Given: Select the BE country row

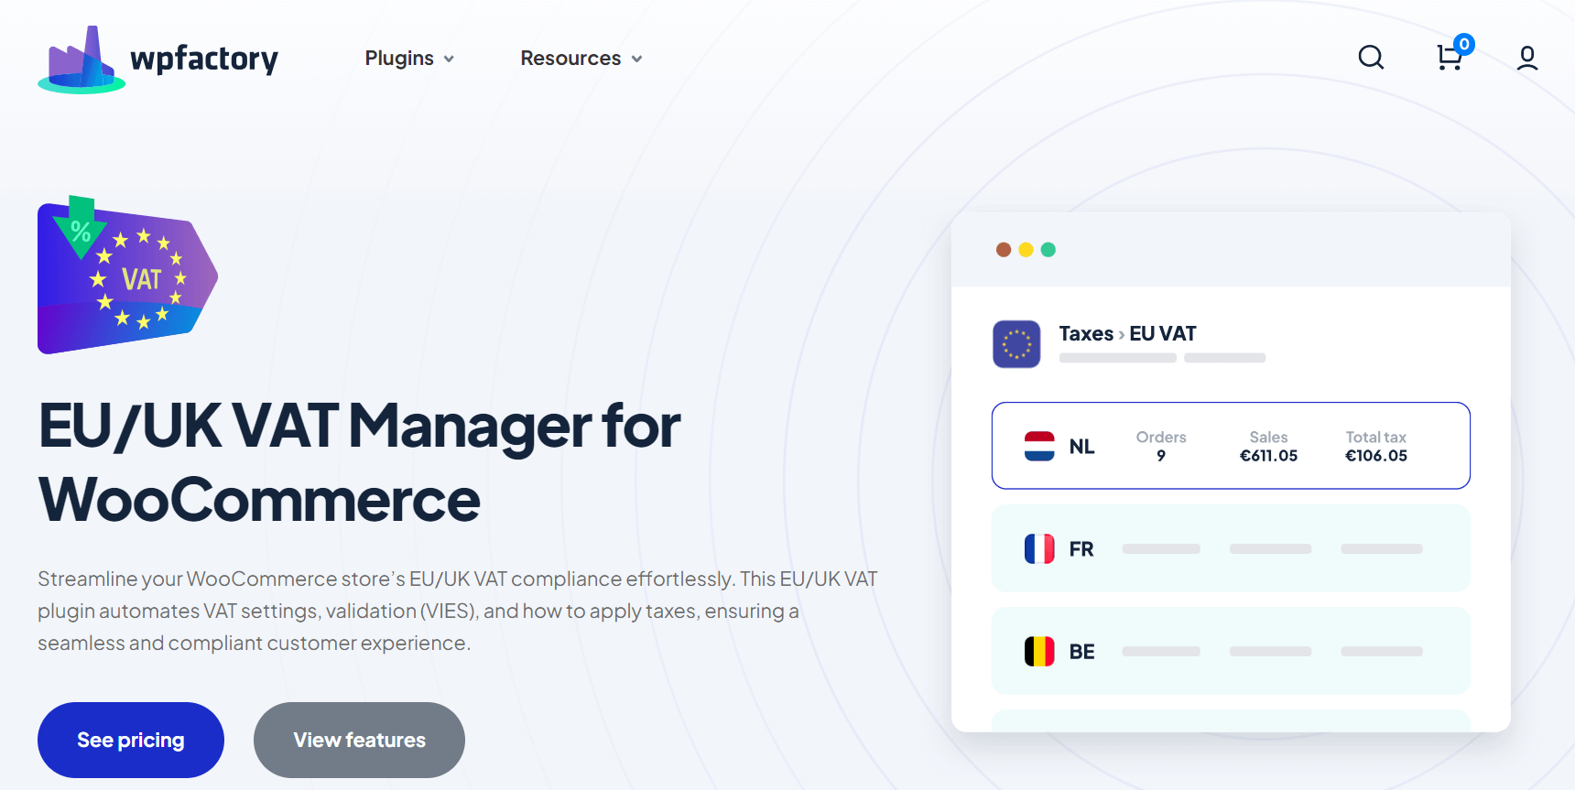Looking at the screenshot, I should point(1231,651).
